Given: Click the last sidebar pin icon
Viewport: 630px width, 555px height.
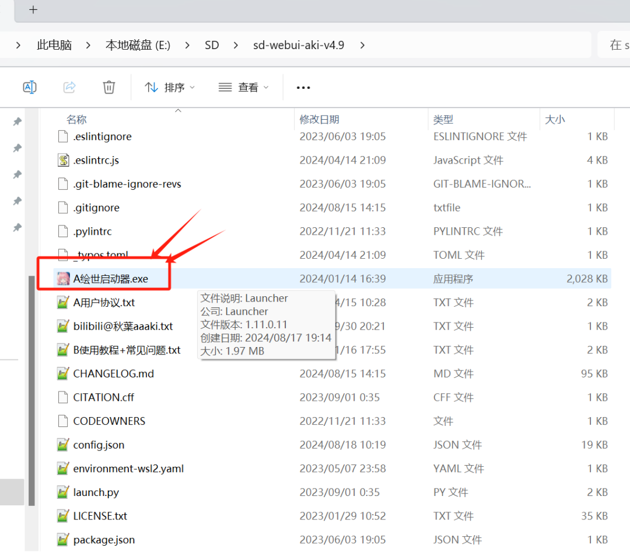Looking at the screenshot, I should [17, 228].
